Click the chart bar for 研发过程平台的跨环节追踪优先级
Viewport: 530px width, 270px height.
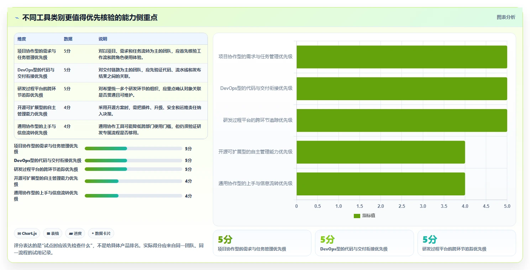pyautogui.click(x=402, y=120)
